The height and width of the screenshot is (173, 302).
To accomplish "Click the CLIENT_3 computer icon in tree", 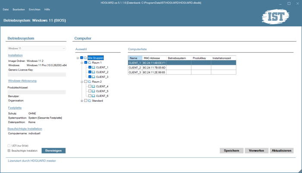I will pos(94,77).
